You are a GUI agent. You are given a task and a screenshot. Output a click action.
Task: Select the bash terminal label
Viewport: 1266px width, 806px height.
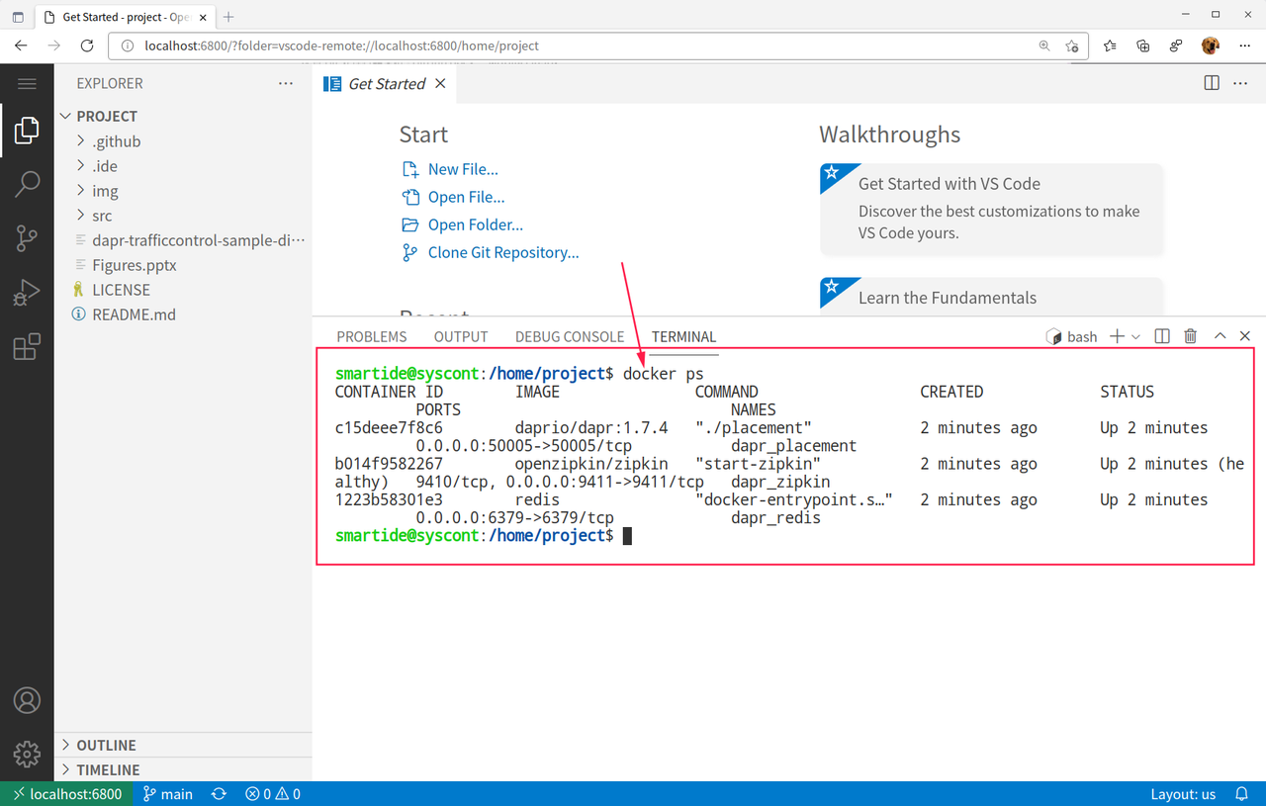point(1072,336)
